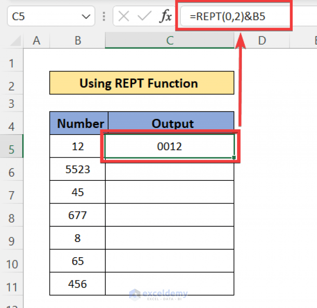Click the 'Using REPT Function' title cell
317x308 pixels.
pos(142,83)
